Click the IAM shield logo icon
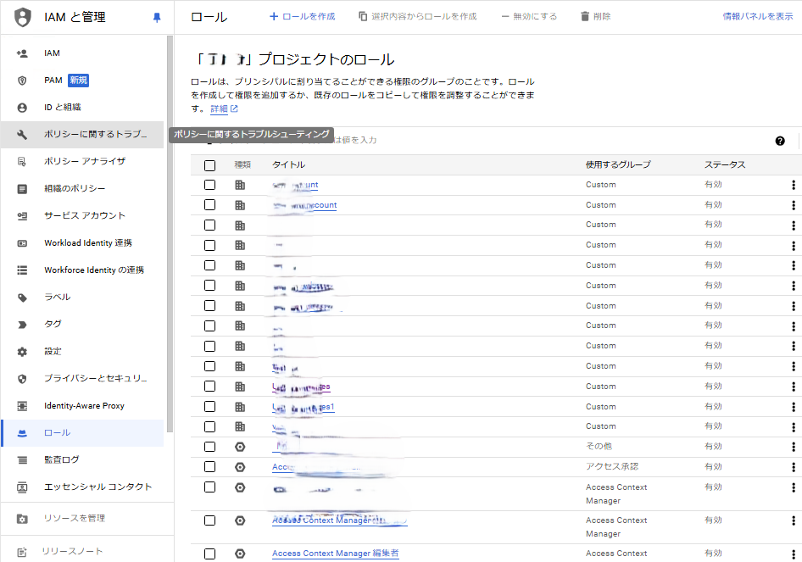 (23, 17)
